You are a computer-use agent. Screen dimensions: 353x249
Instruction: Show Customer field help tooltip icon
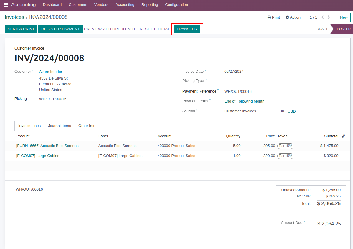pos(33,70)
